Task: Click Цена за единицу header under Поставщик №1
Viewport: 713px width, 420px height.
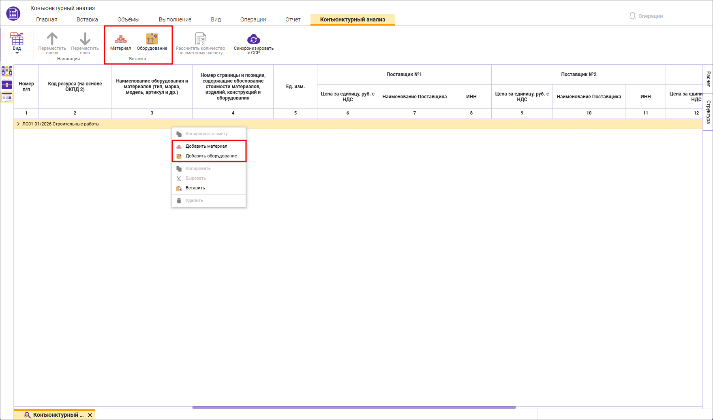Action: [348, 97]
